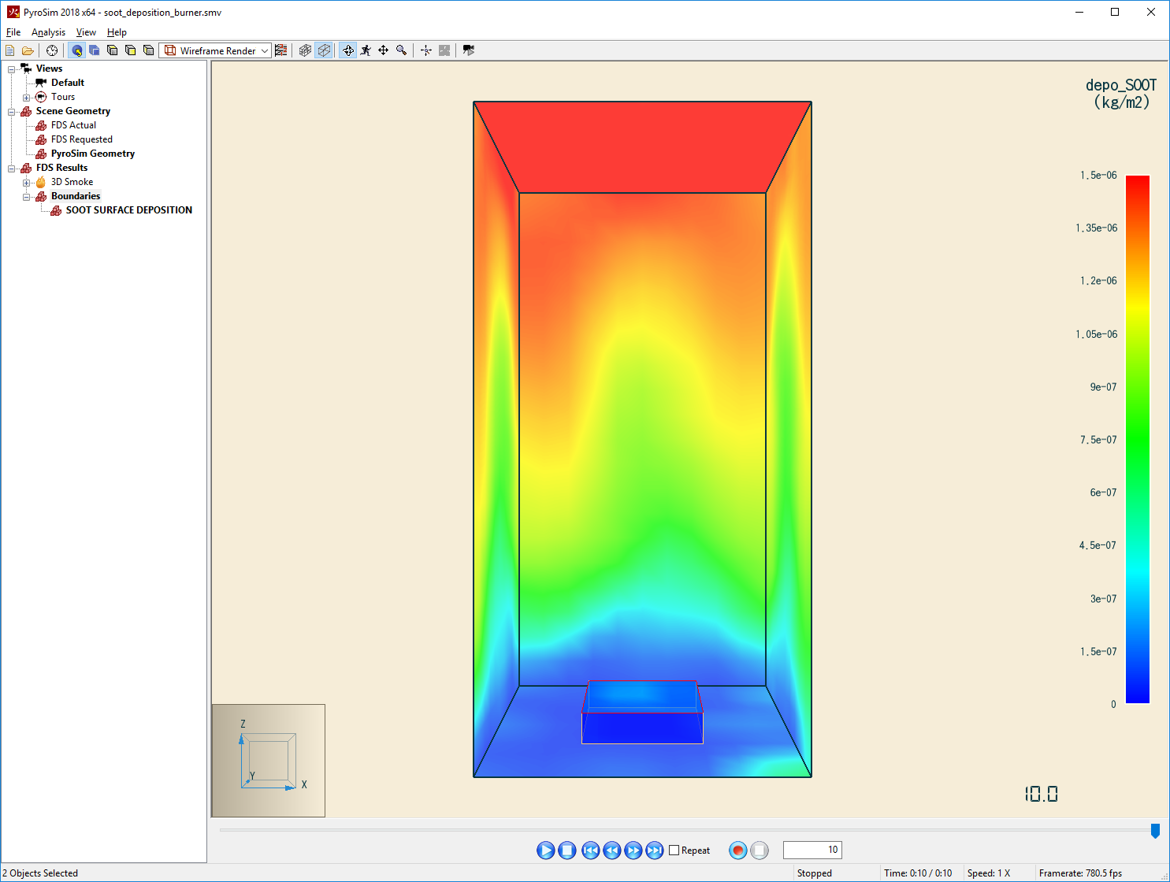
Task: Enable the Repeat playback checkbox
Action: click(674, 850)
